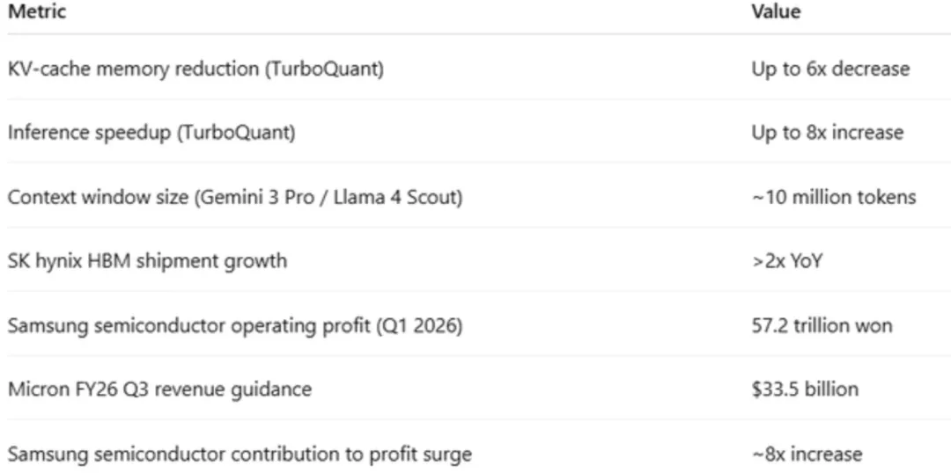Select the Inference speedup (TurboQuant) cell
This screenshot has width=951, height=473.
pyautogui.click(x=151, y=133)
